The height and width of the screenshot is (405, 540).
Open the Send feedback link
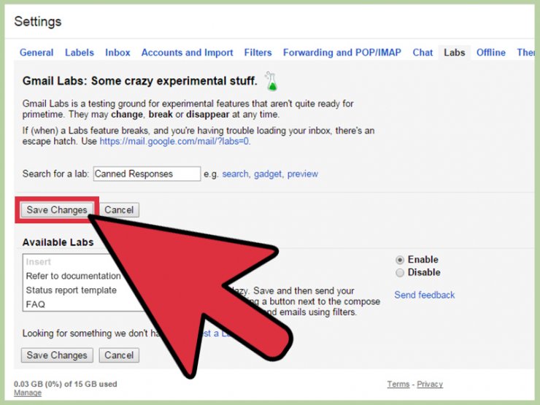click(424, 295)
